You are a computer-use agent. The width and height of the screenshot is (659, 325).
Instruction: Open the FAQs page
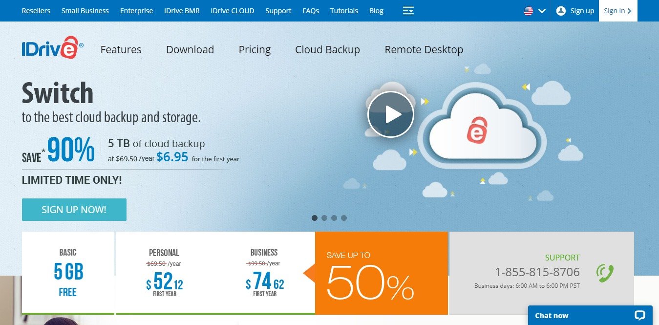311,11
